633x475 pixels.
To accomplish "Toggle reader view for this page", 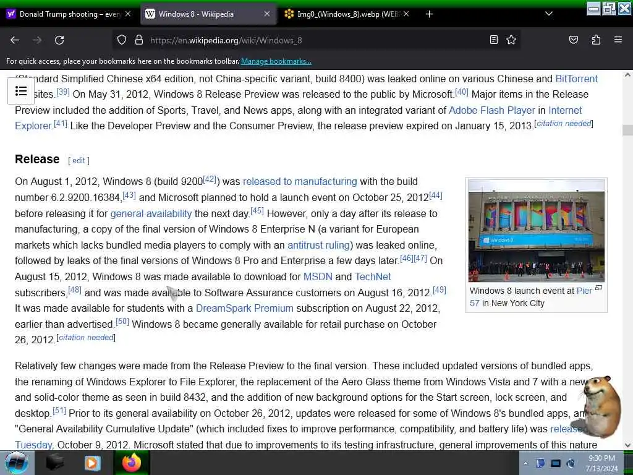I will [x=493, y=40].
